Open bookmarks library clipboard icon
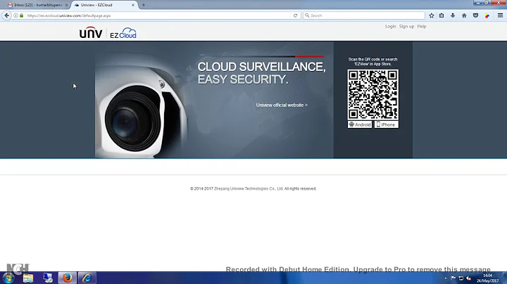Viewport: 507px width, 284px height. [x=442, y=15]
